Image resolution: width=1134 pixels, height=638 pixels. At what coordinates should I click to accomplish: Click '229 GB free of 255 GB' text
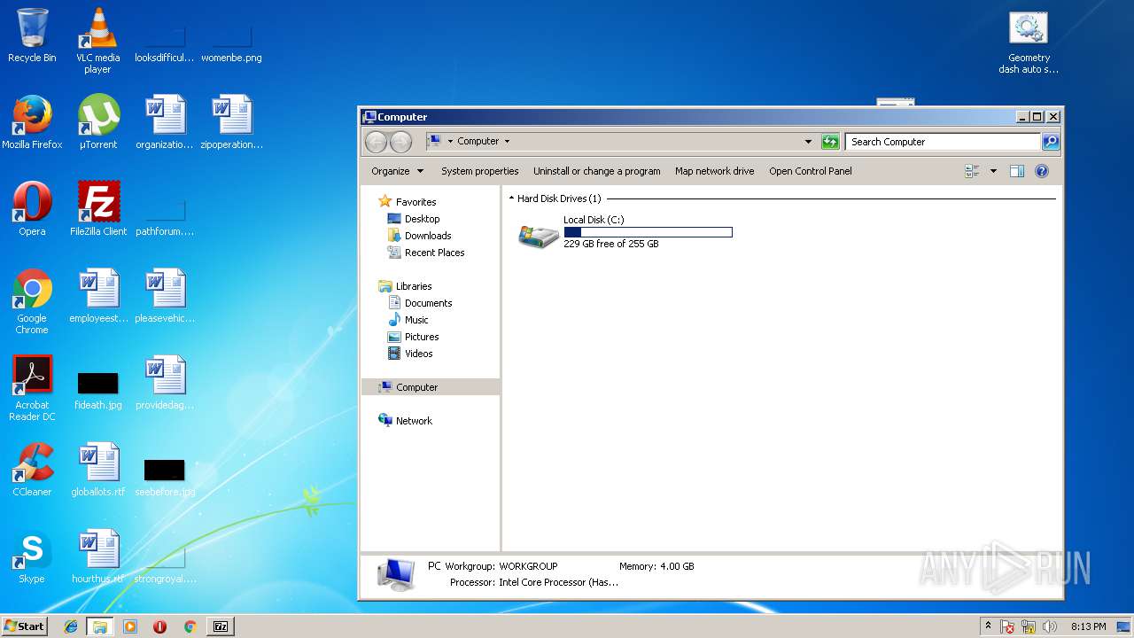click(611, 244)
